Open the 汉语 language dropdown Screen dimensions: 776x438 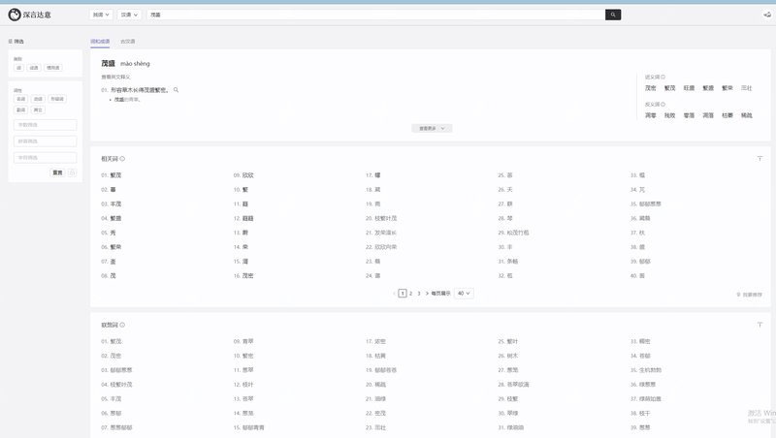point(131,15)
